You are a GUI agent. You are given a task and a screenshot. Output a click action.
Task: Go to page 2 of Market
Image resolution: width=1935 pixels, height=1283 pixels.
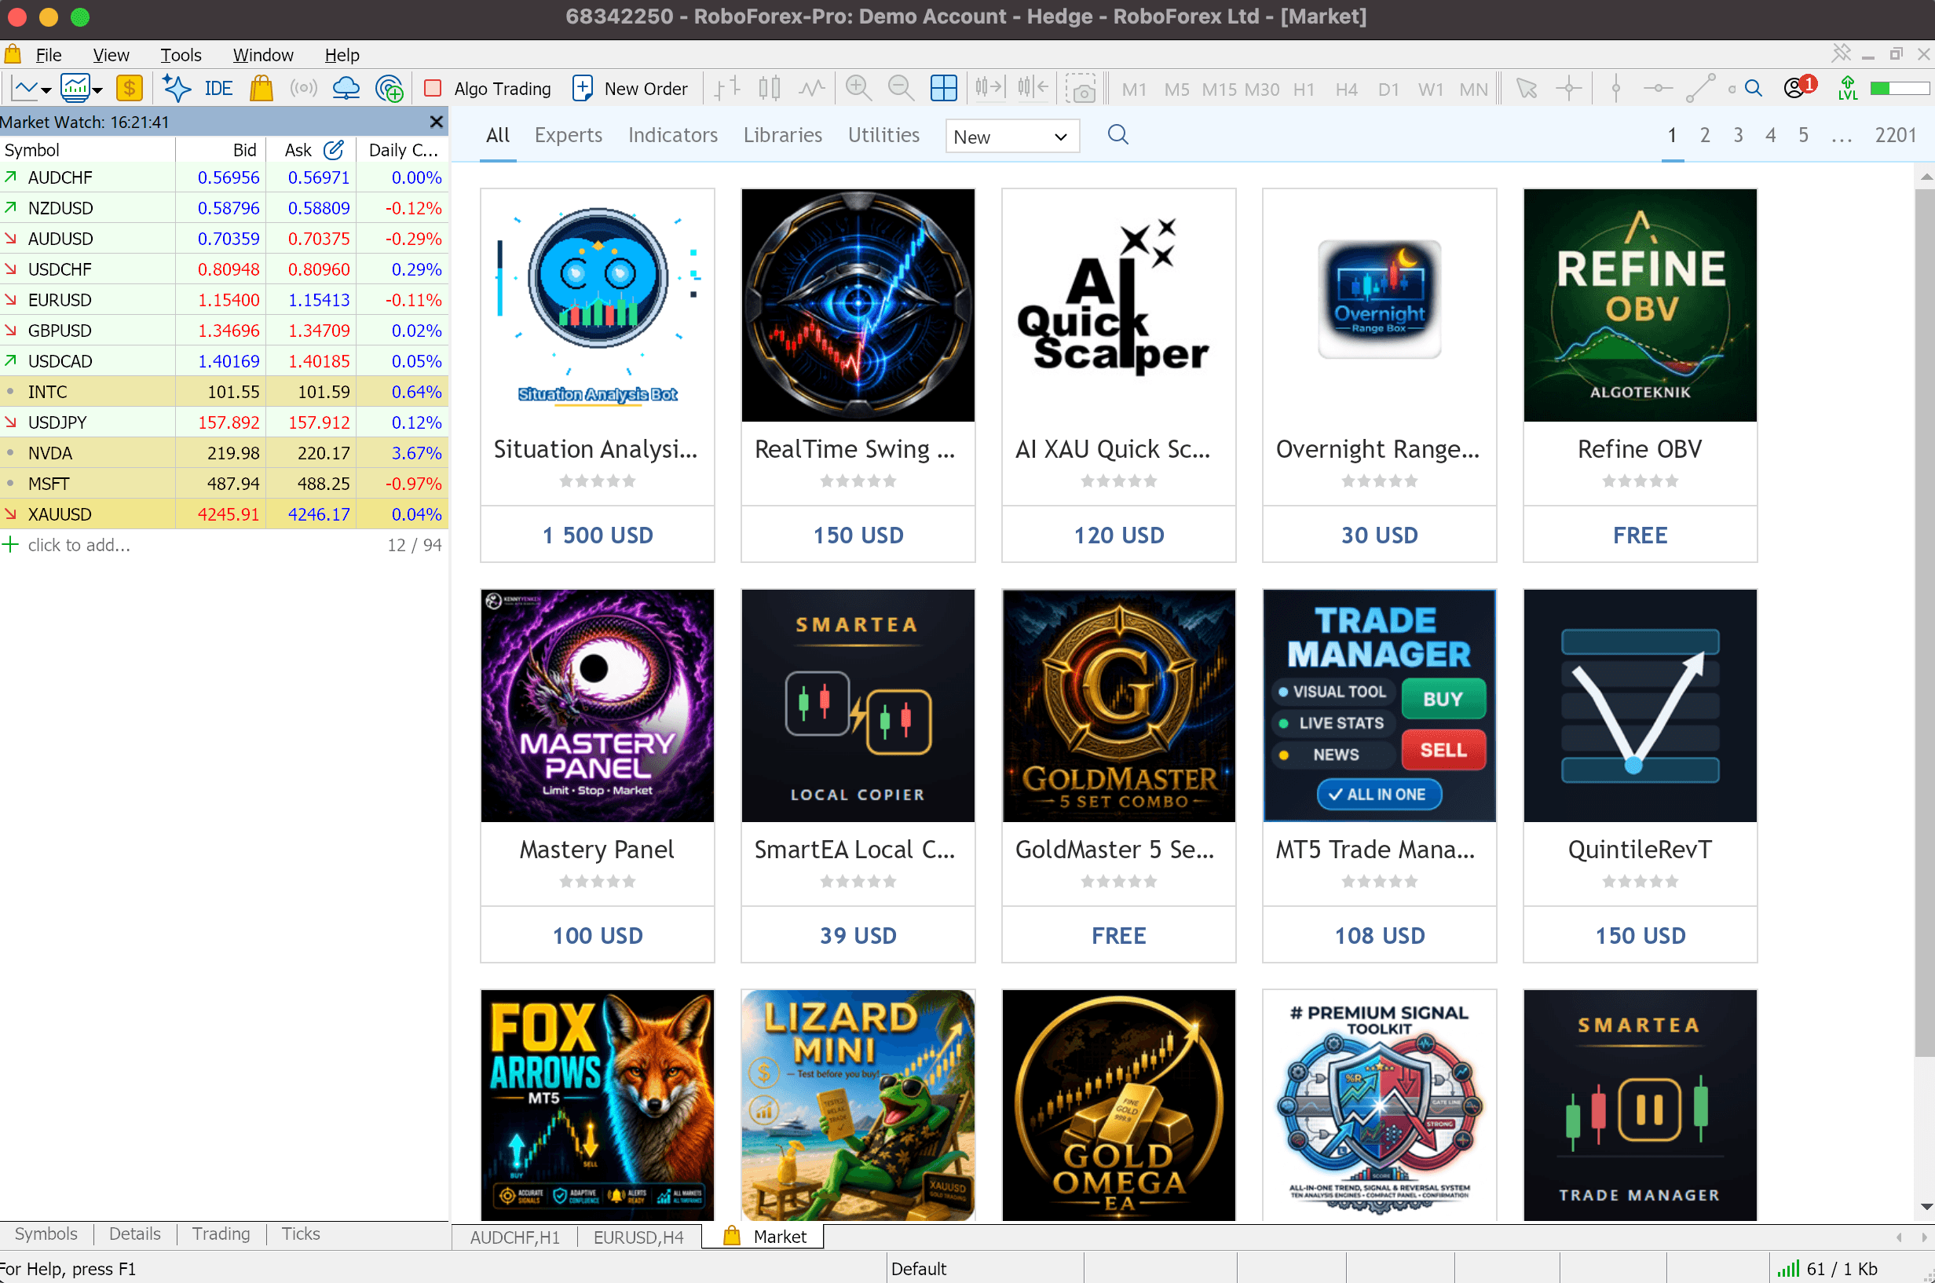pyautogui.click(x=1705, y=135)
